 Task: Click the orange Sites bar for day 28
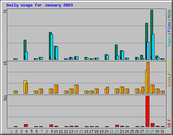(x=148, y=78)
